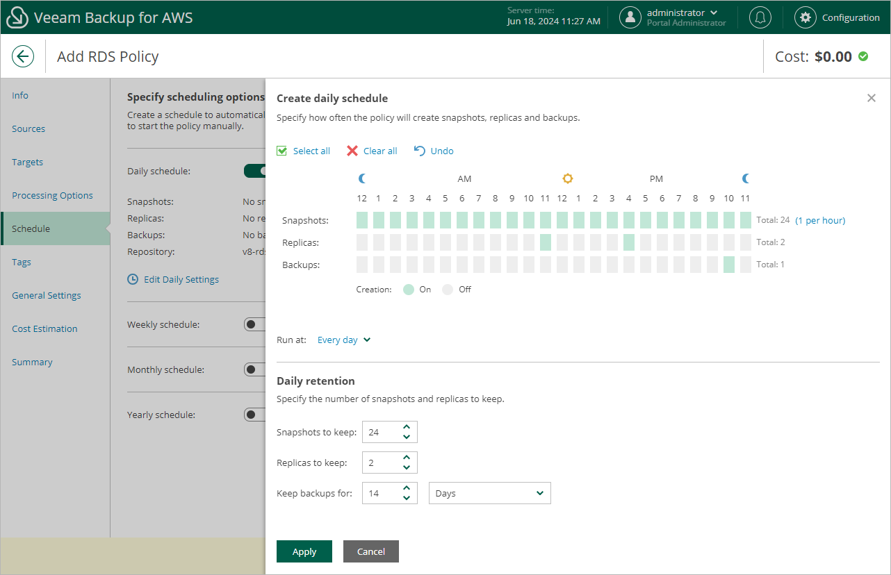Click the gray Off legend swatch
This screenshot has width=891, height=575.
point(448,290)
